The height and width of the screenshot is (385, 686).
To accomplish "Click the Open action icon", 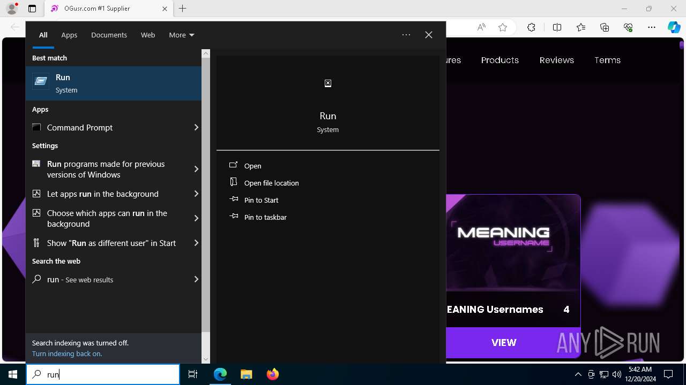I will click(x=234, y=166).
